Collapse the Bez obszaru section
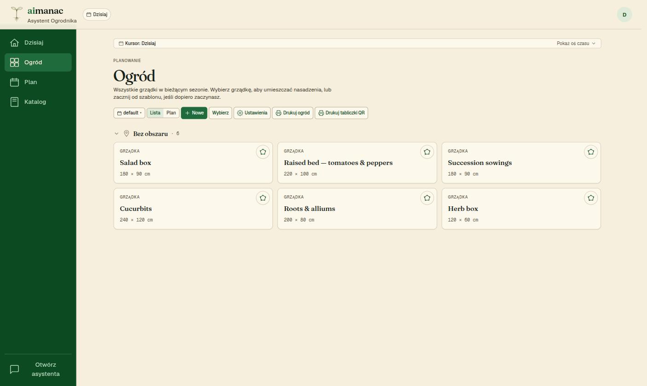This screenshot has width=647, height=386. pos(116,134)
